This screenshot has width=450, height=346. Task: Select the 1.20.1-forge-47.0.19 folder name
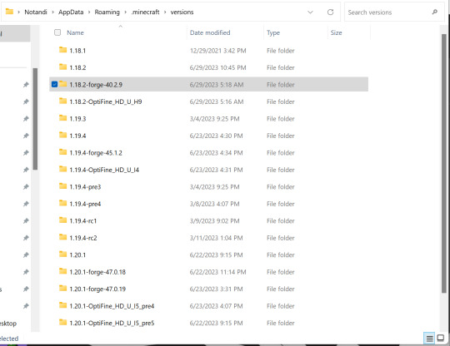pos(97,289)
